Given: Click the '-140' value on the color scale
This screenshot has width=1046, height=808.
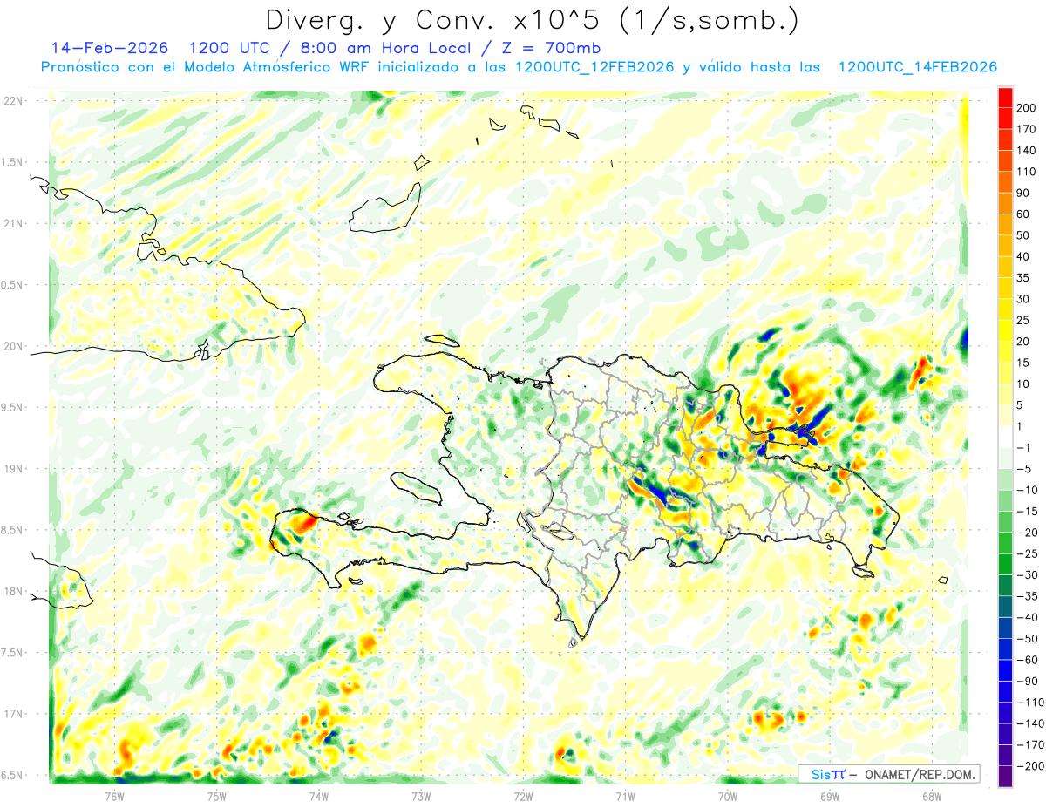Looking at the screenshot, I should click(1032, 724).
